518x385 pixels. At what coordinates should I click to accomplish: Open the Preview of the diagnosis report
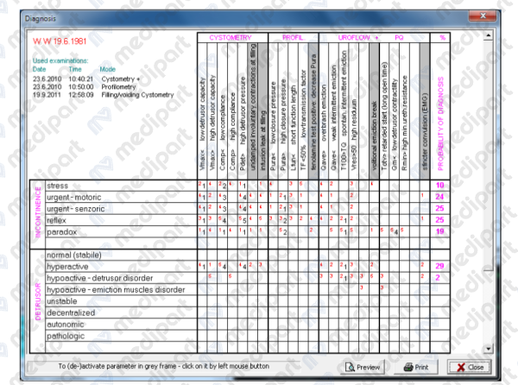(363, 367)
